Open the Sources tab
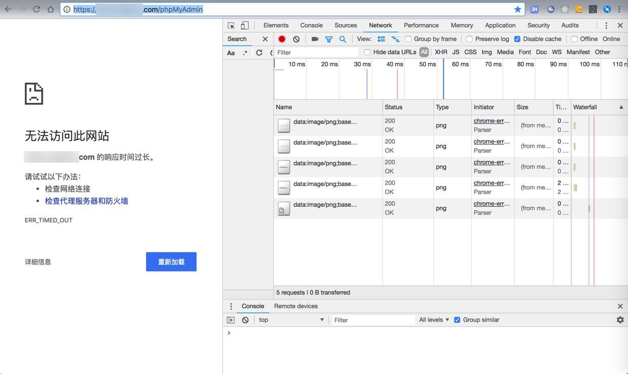 coord(346,25)
